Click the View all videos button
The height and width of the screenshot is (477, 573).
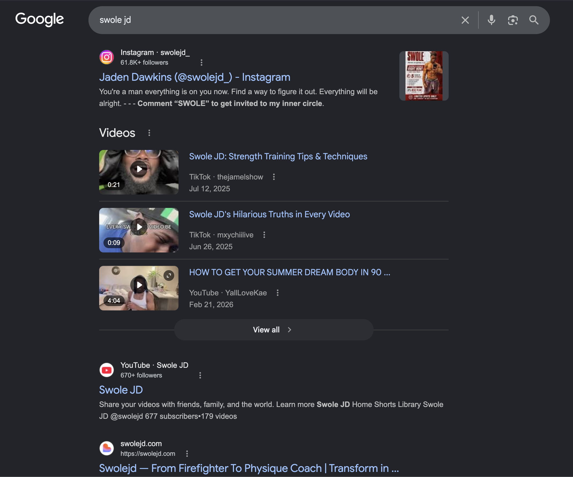click(x=274, y=330)
